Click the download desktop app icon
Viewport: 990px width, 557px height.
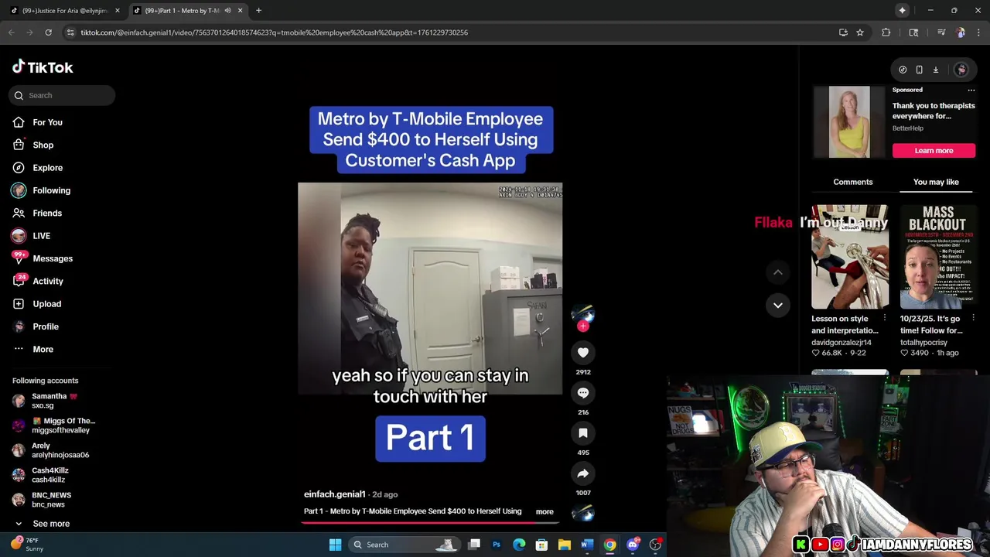(x=935, y=70)
